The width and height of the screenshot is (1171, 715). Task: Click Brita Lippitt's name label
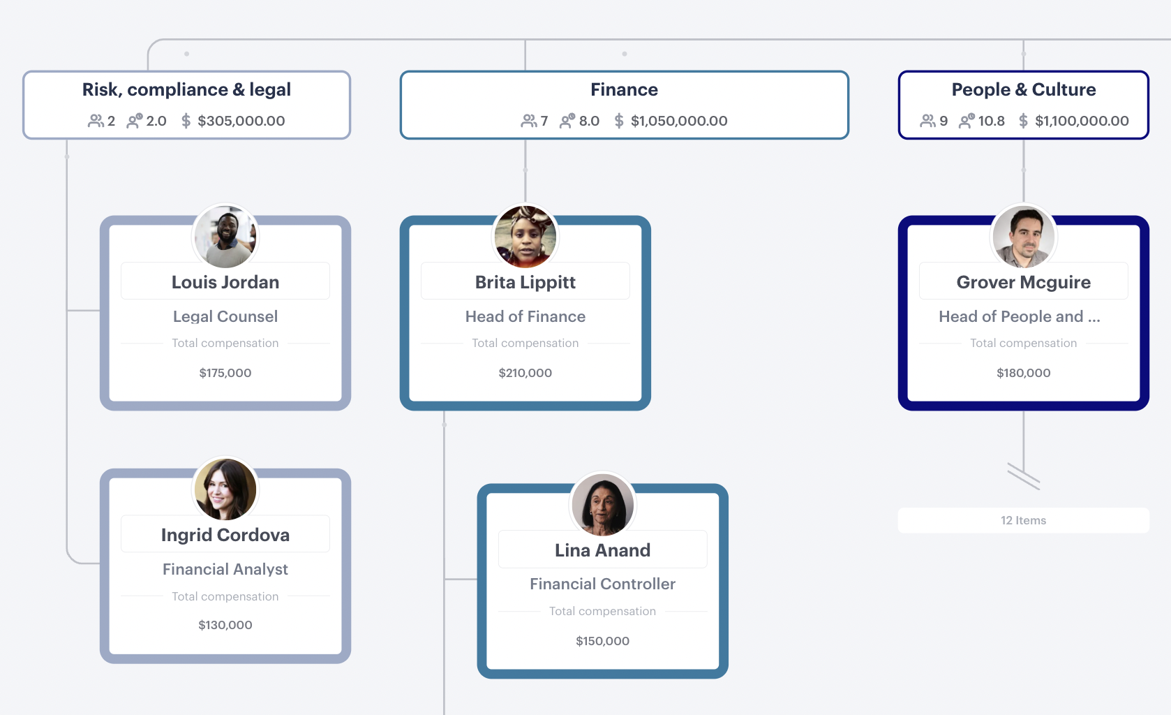525,281
